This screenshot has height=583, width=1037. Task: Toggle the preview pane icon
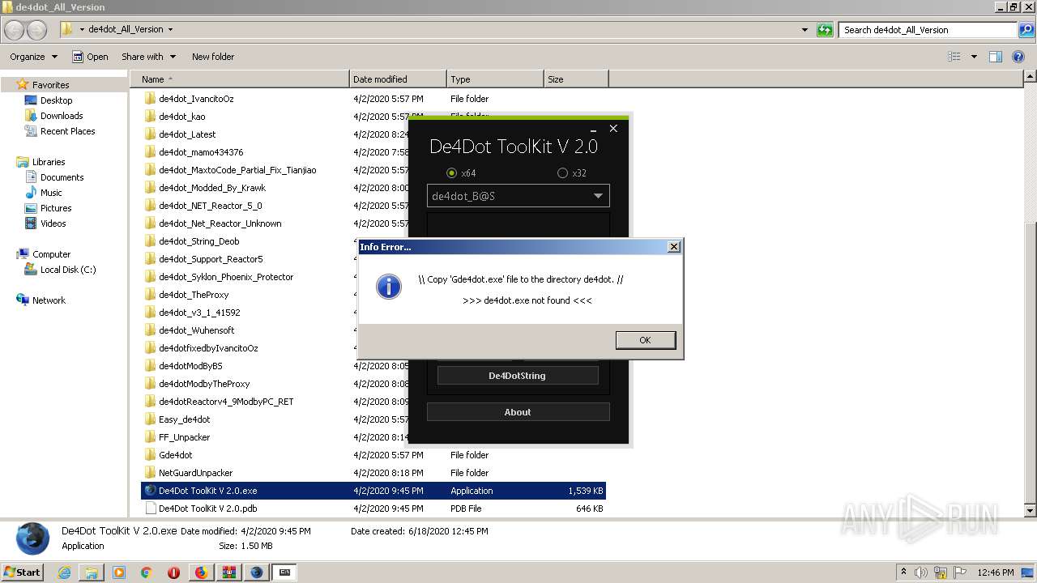pos(996,57)
